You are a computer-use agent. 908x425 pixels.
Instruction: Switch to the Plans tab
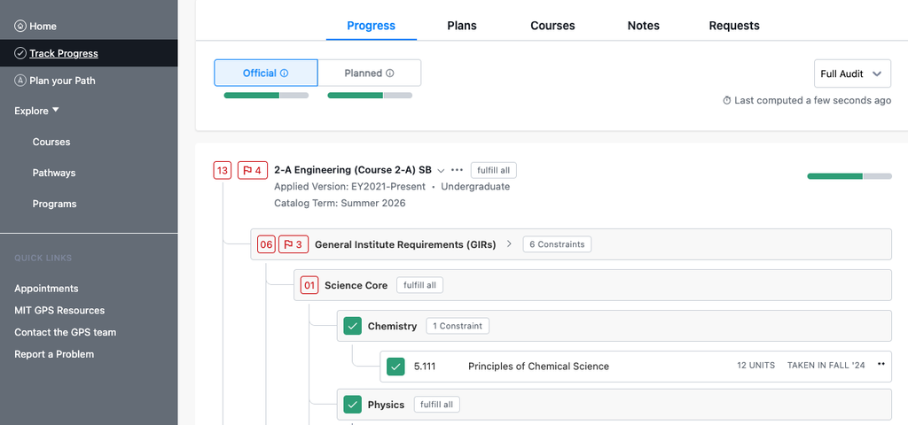tap(462, 26)
